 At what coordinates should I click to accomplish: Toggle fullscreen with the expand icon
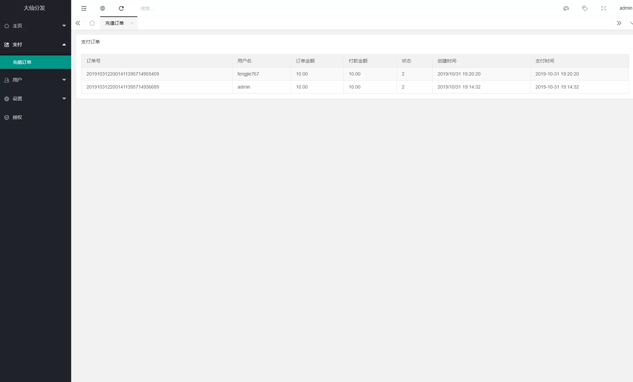click(603, 8)
